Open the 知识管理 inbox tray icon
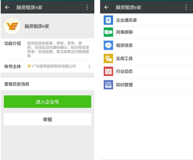Image resolution: width=193 pixels, height=160 pixels. [x=108, y=84]
